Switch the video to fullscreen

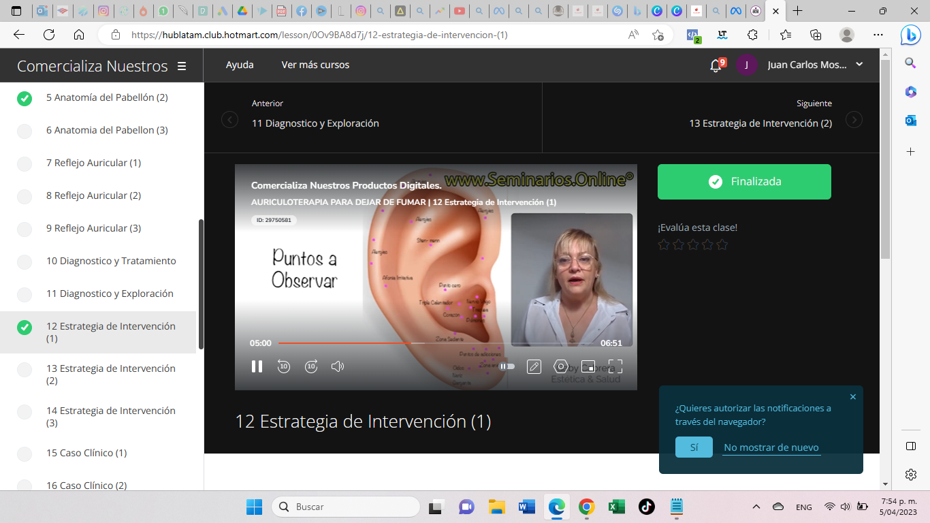pyautogui.click(x=615, y=366)
